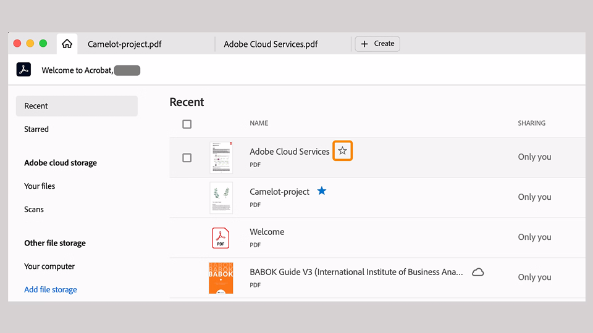Click 'Only you' in Welcome row
Viewport: 593px width, 333px height.
pyautogui.click(x=535, y=237)
